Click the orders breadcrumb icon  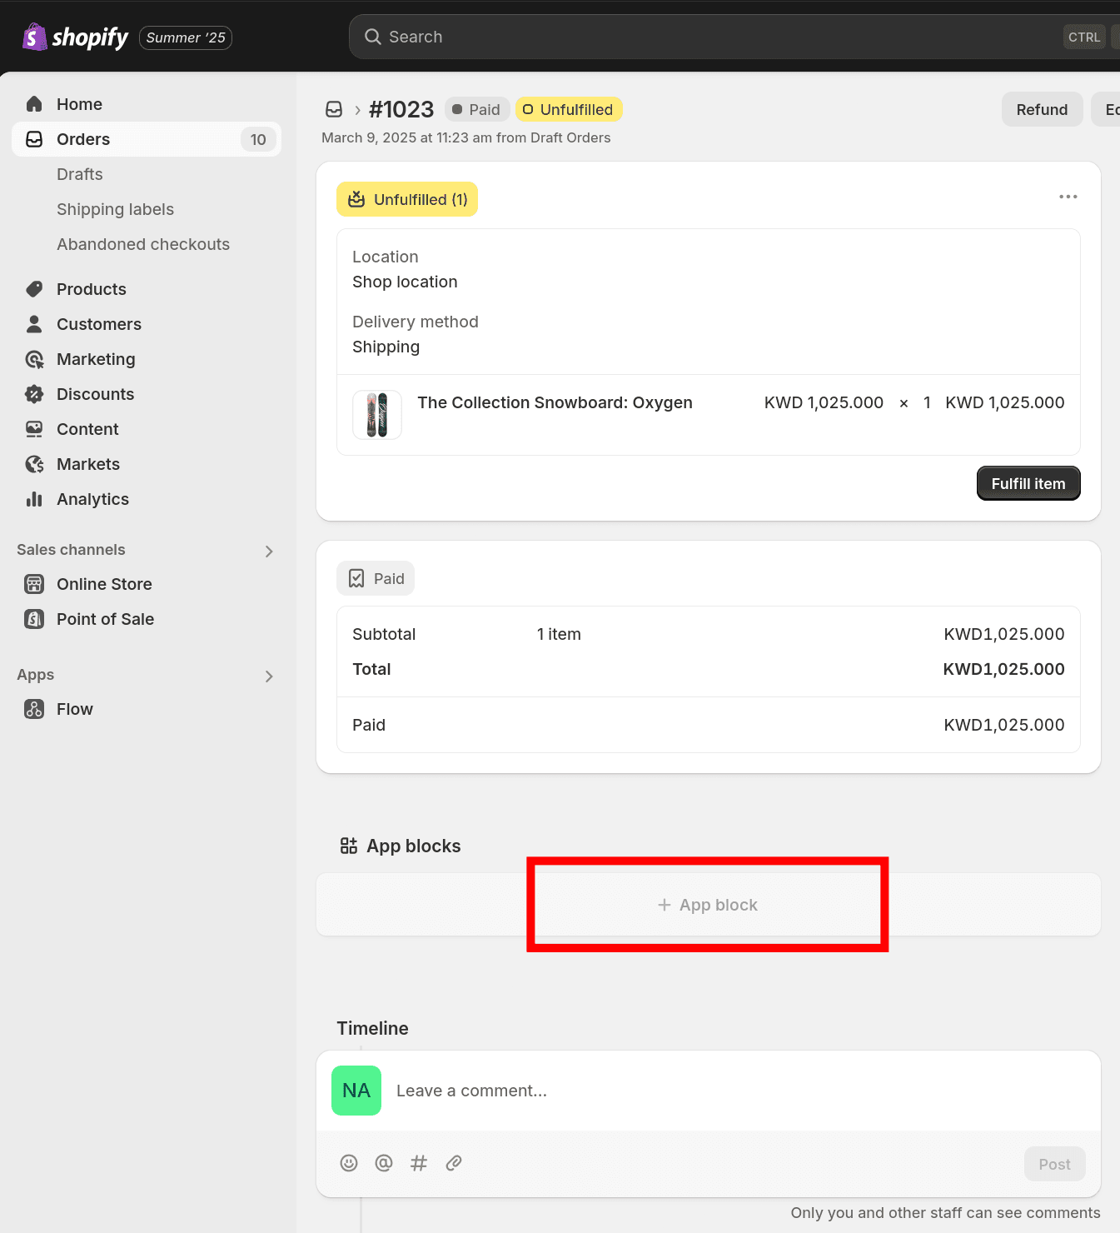334,109
